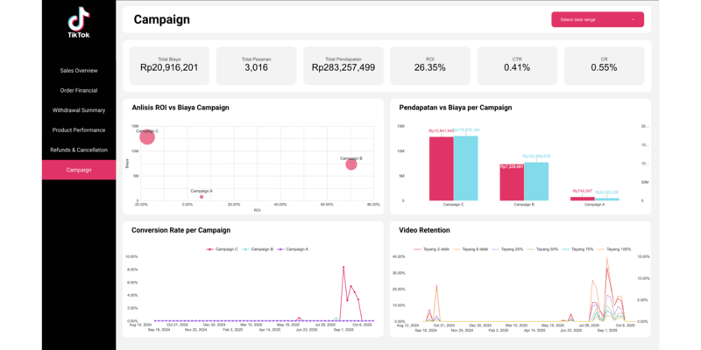Viewport: 701px width, 350px height.
Task: Select Refunds & Cancellation menu item
Action: [x=78, y=150]
